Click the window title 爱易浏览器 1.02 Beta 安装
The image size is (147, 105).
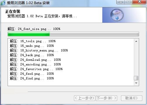pyautogui.click(x=28, y=3)
